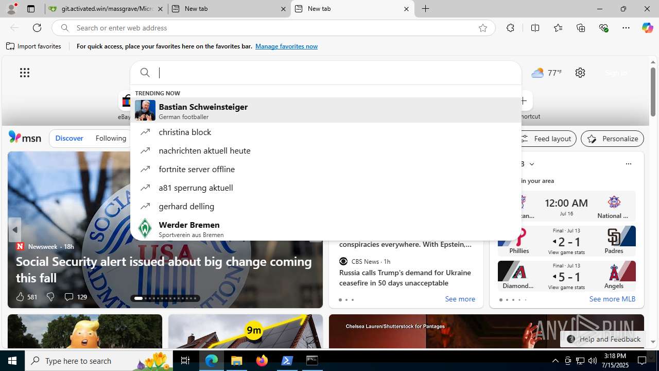Viewport: 659px width, 371px height.
Task: Select Bastian Schweinsteiger suggestion
Action: point(326,111)
